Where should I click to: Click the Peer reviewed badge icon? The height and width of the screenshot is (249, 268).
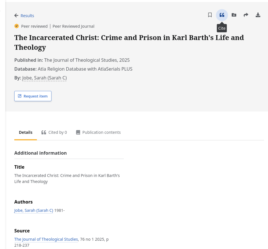17,26
